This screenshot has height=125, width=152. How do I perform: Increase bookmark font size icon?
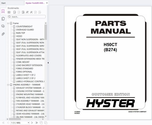pos(27,12)
